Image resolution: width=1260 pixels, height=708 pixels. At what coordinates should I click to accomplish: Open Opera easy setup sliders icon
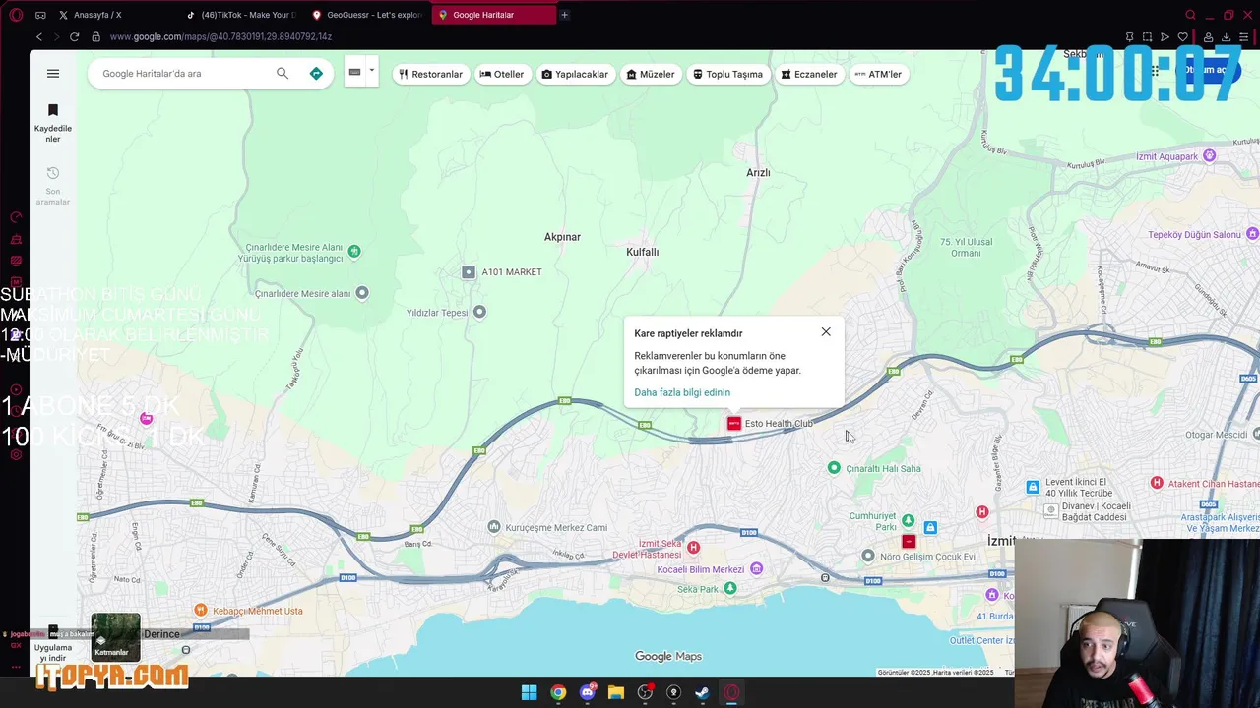click(x=1243, y=37)
